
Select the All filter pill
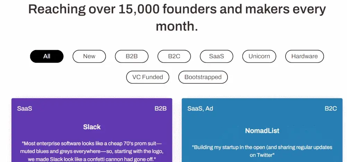[x=47, y=56]
